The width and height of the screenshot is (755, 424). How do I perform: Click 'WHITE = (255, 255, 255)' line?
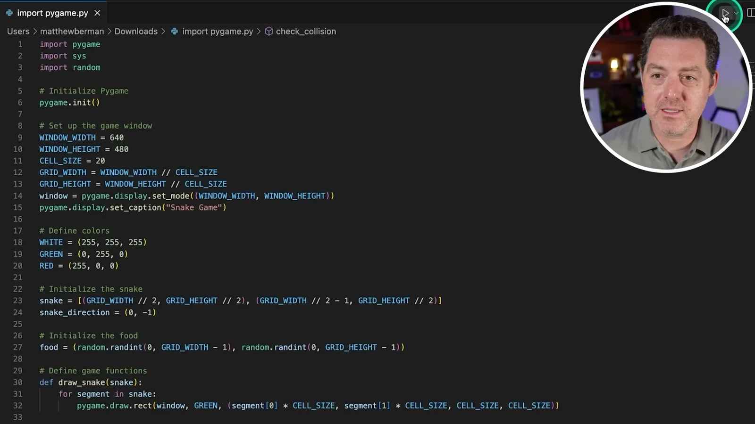click(93, 243)
